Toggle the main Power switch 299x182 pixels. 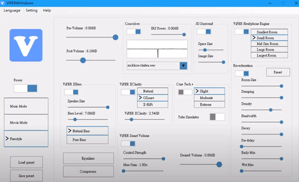pos(26,88)
